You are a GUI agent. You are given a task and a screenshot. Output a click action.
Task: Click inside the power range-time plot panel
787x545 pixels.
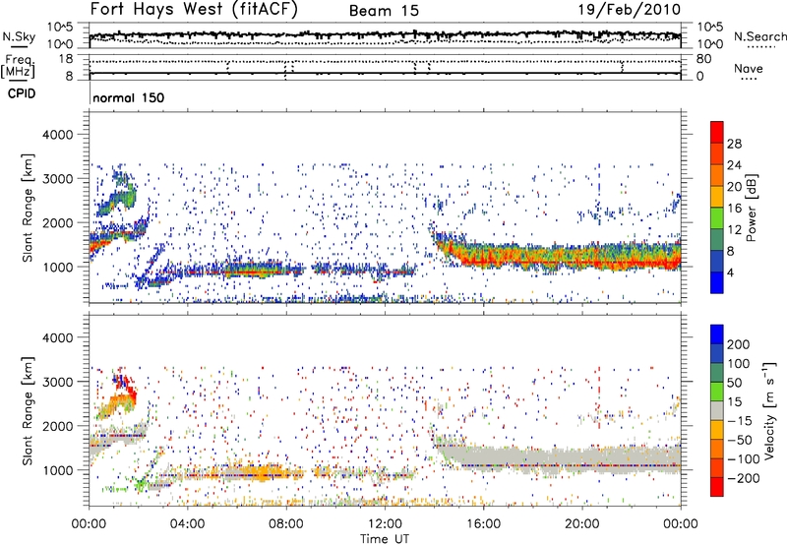[x=385, y=208]
